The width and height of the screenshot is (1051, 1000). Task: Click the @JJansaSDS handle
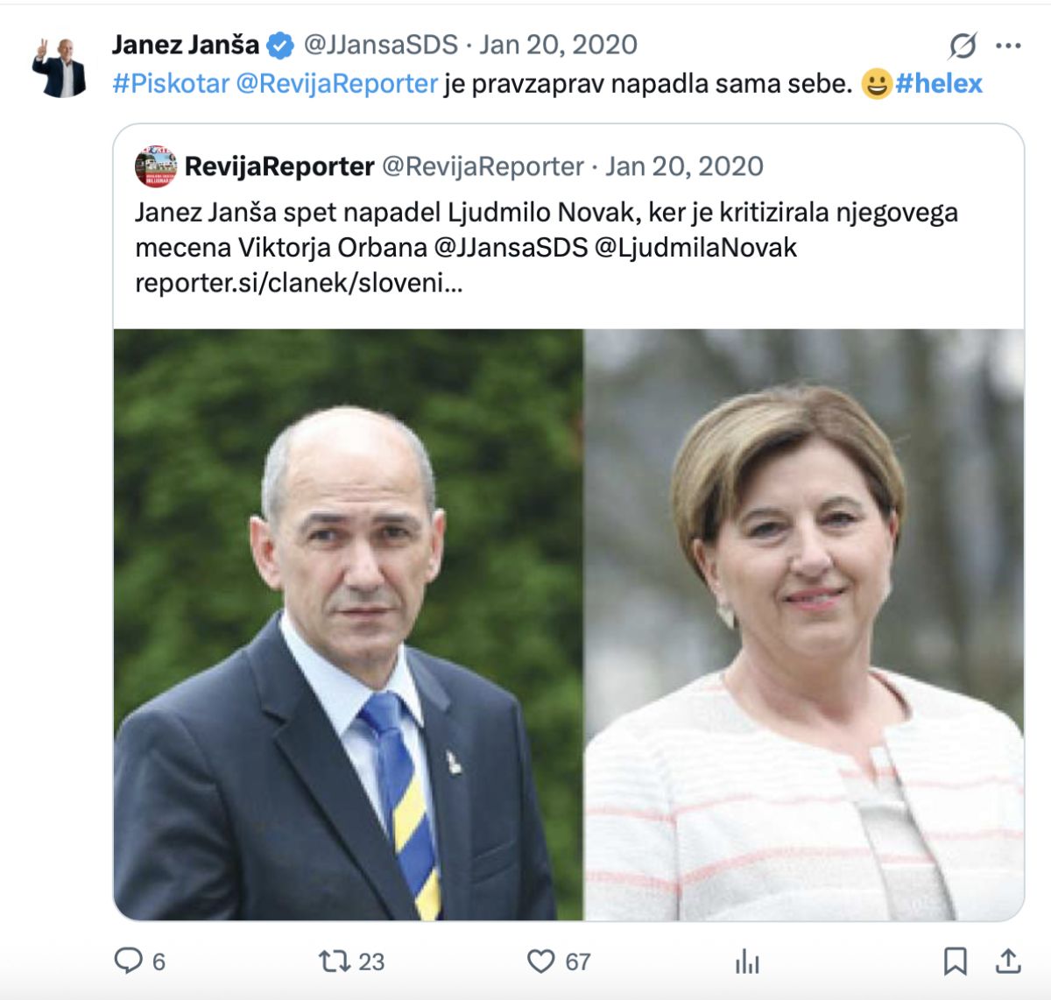click(381, 45)
